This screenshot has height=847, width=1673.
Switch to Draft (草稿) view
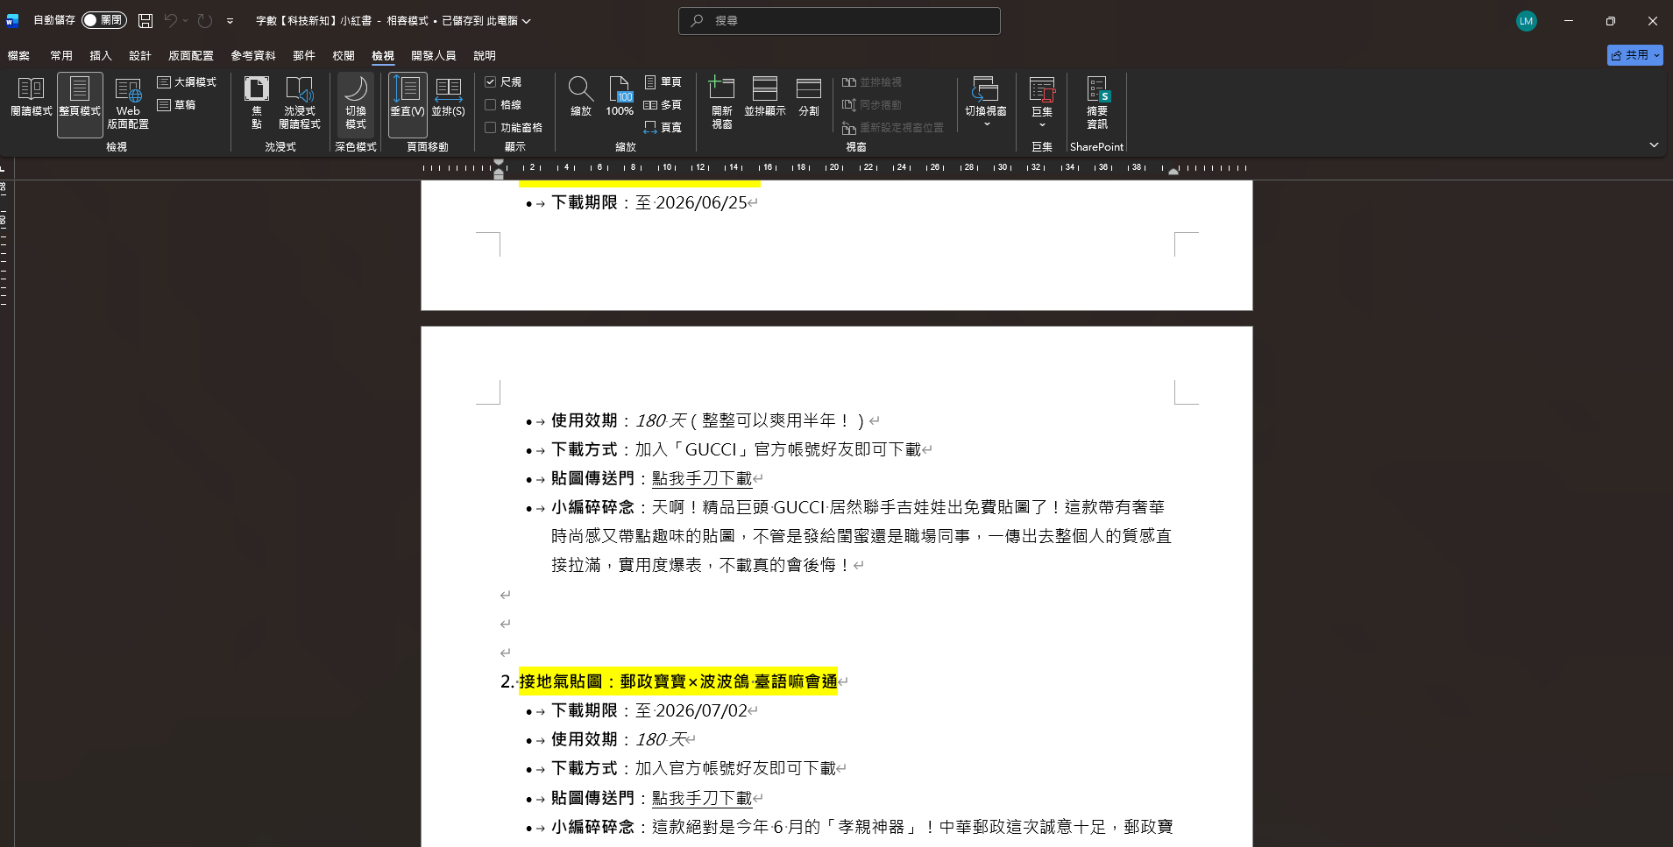click(176, 105)
